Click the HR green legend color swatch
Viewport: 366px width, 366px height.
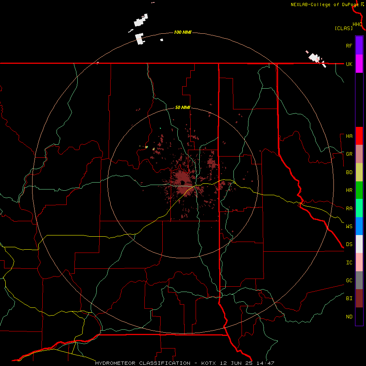tap(359, 190)
